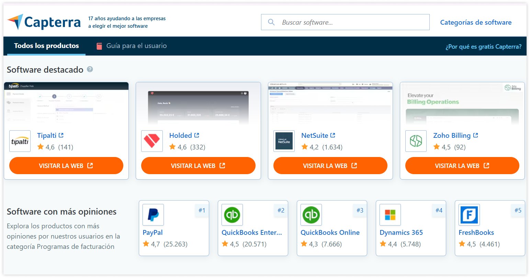Viewport: 530px width, 278px height.
Task: Click Visitar la web for NetSuite
Action: [x=330, y=166]
